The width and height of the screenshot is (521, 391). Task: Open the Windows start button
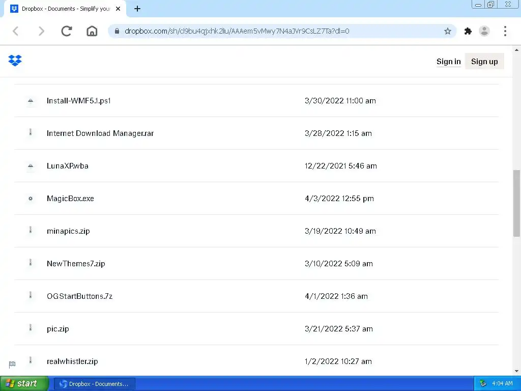[24, 384]
